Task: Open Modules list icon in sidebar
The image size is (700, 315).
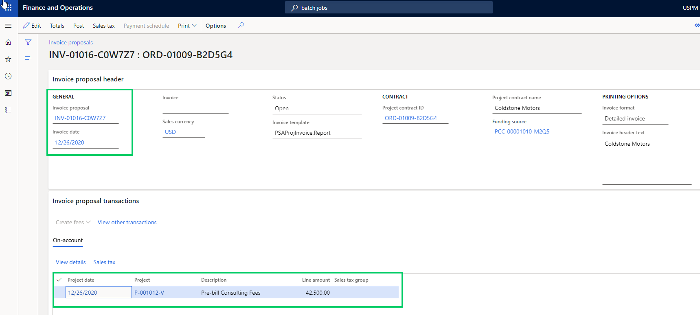Action: point(8,110)
